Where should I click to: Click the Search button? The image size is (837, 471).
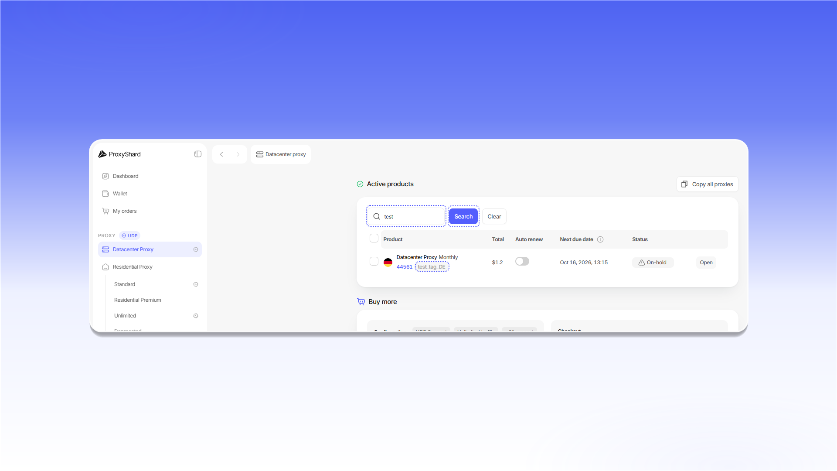463,216
